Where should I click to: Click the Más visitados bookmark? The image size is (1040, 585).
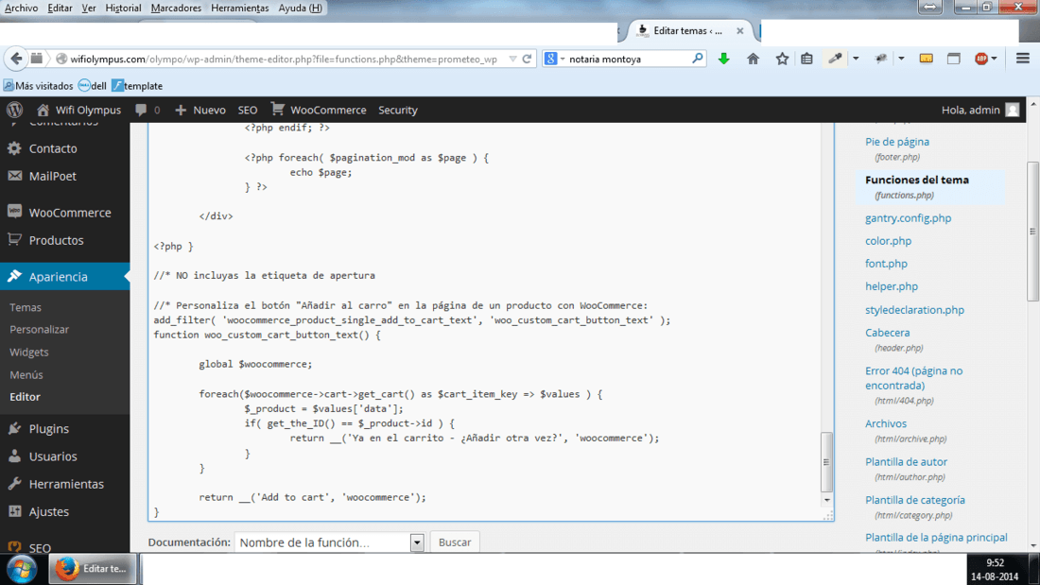pos(38,86)
